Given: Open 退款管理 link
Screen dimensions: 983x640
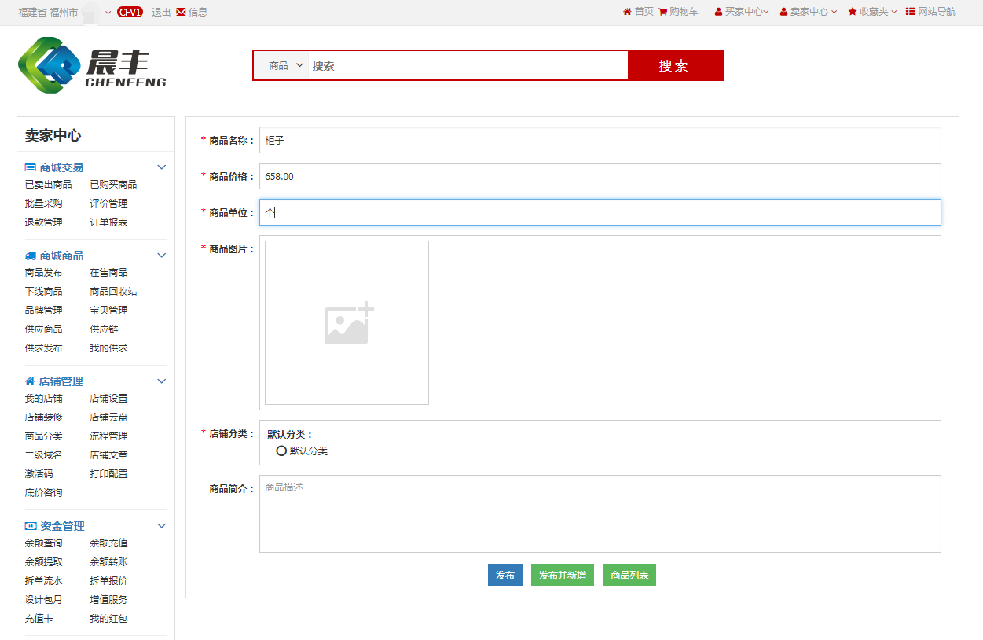Looking at the screenshot, I should coord(44,223).
